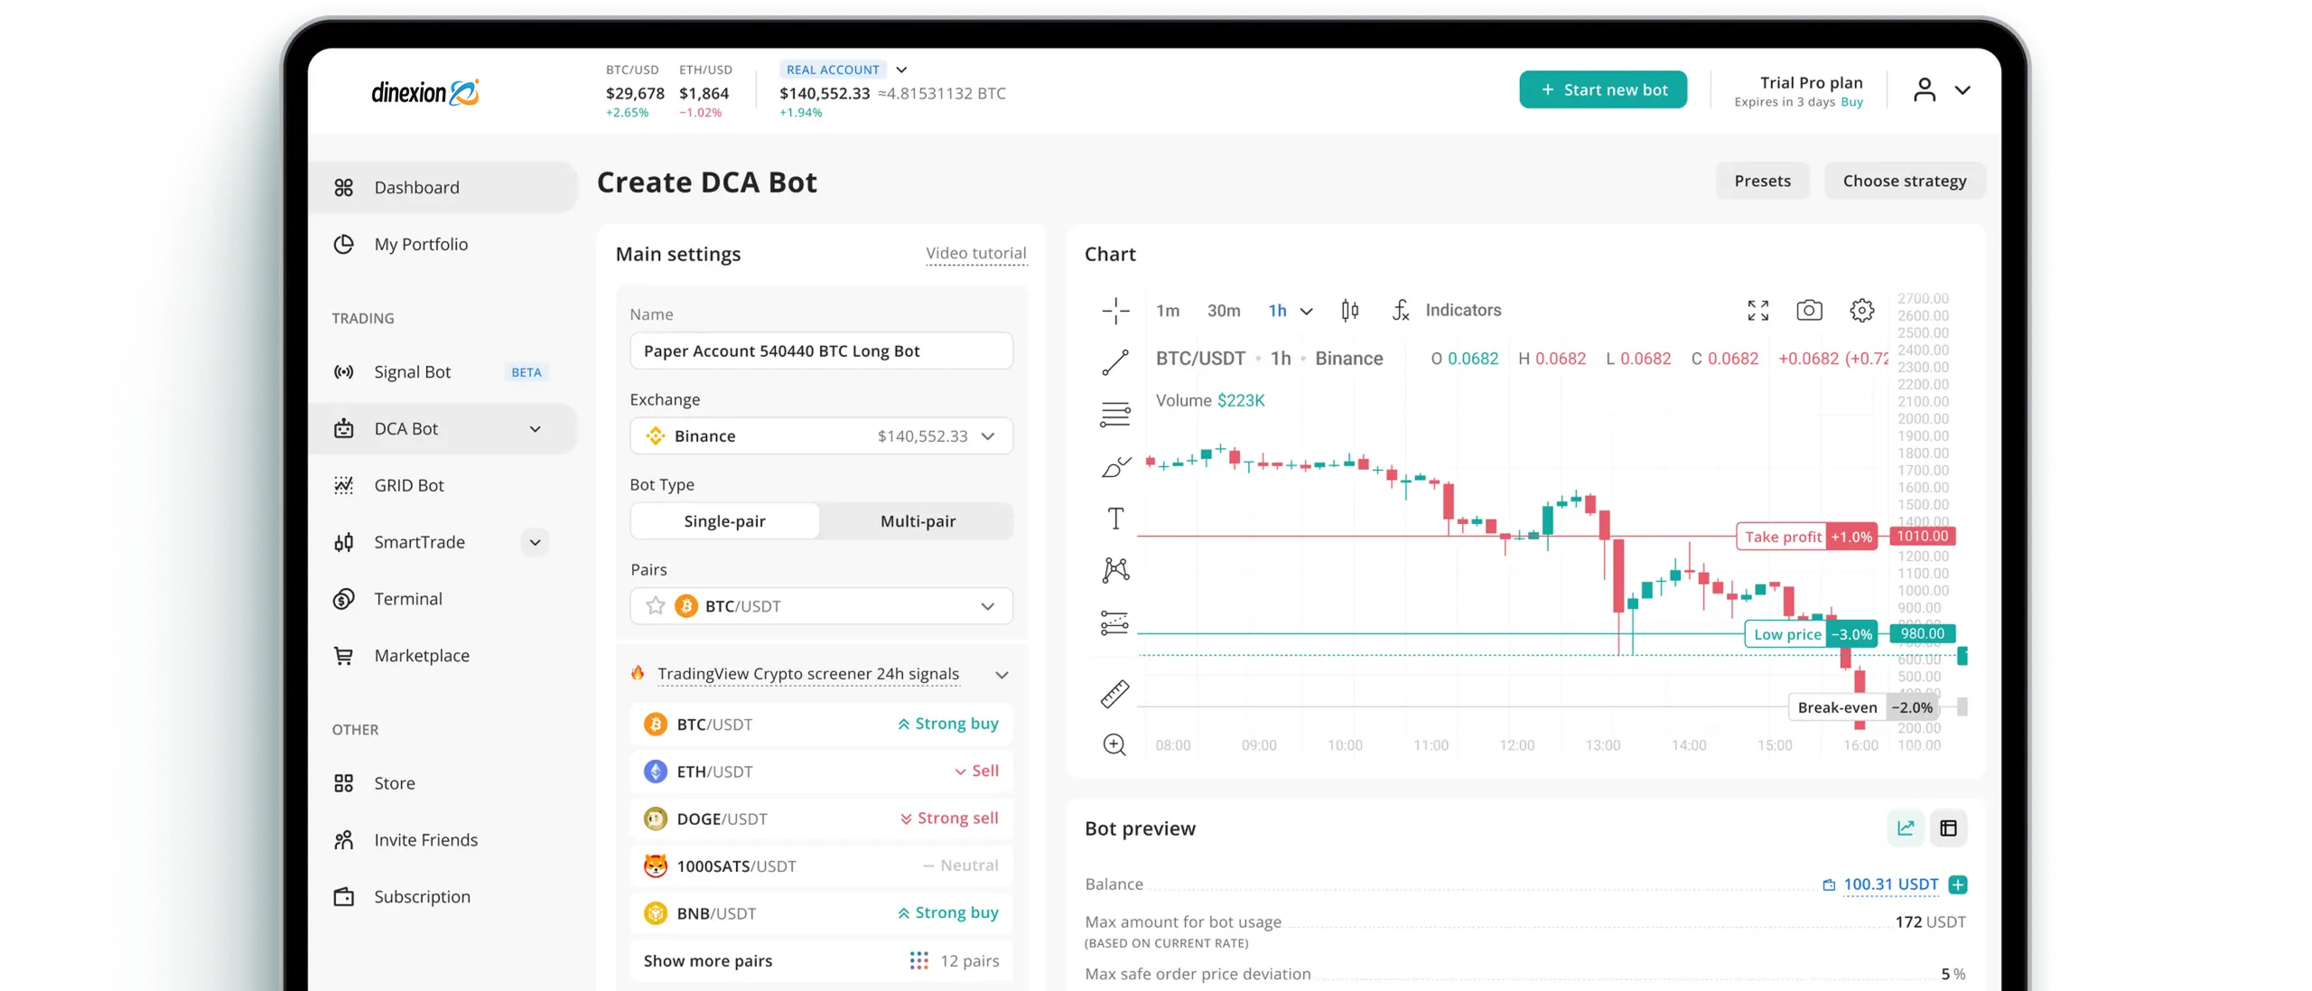Expand chart to fullscreen

pyautogui.click(x=1757, y=311)
